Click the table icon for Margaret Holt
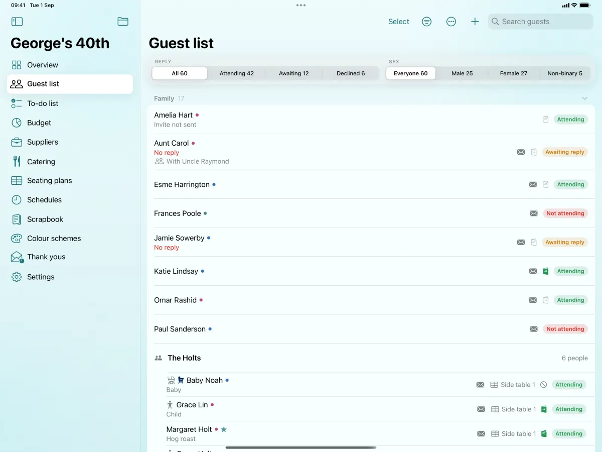The image size is (602, 452). click(x=495, y=434)
